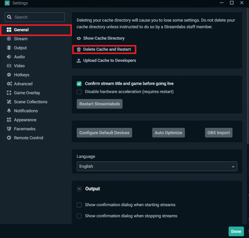Click the settings panel vertical scrollbar

248,76
